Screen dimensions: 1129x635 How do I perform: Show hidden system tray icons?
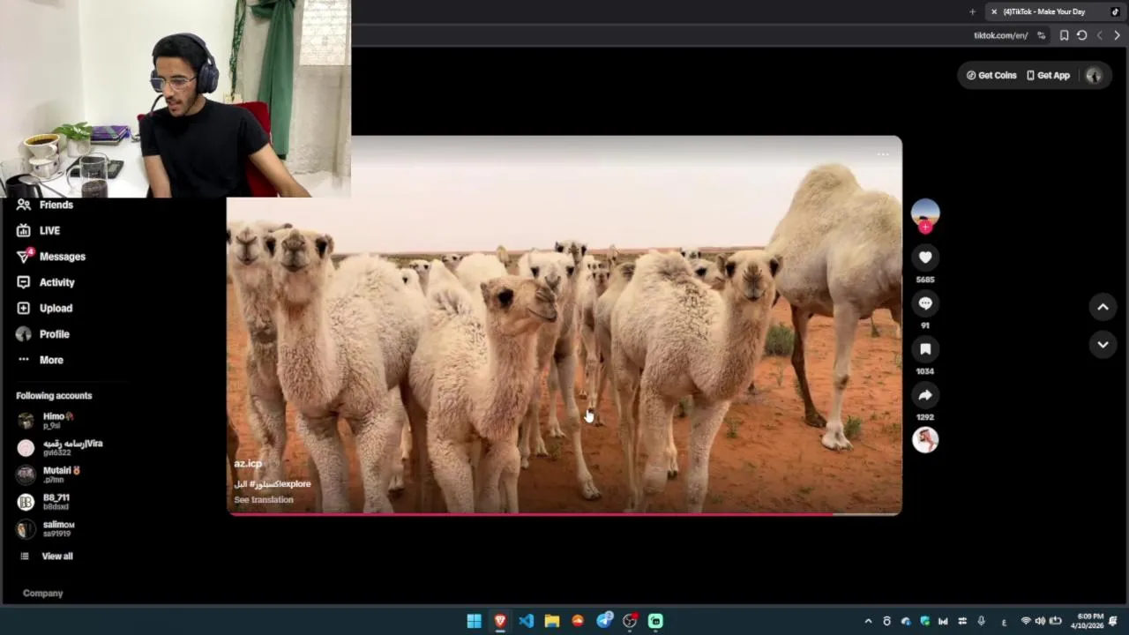click(x=868, y=621)
